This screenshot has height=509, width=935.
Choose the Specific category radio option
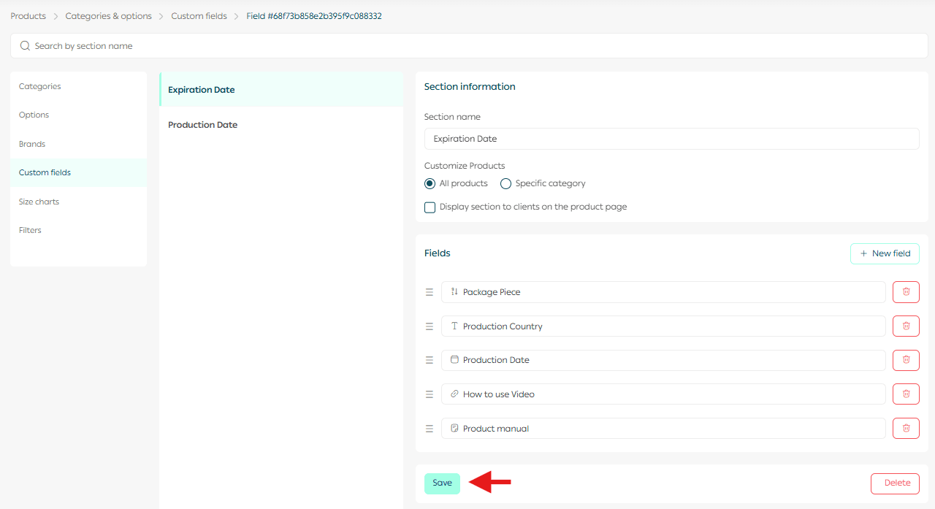coord(505,184)
